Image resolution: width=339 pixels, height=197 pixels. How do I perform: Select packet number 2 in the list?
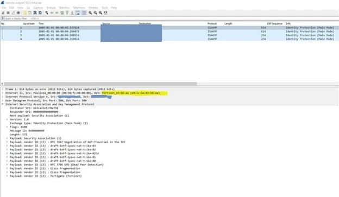click(169, 31)
